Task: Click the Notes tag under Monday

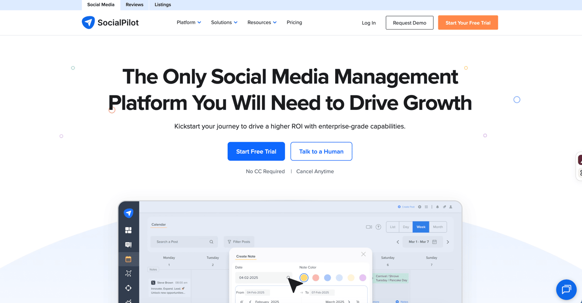Action: click(153, 269)
